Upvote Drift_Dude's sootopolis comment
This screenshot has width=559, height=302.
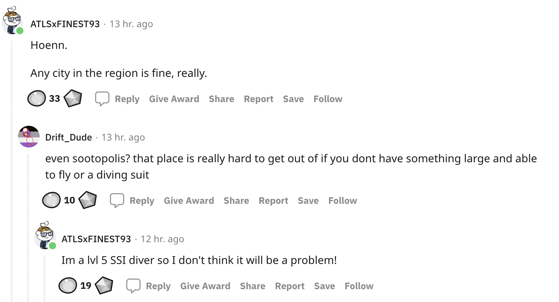pos(51,200)
